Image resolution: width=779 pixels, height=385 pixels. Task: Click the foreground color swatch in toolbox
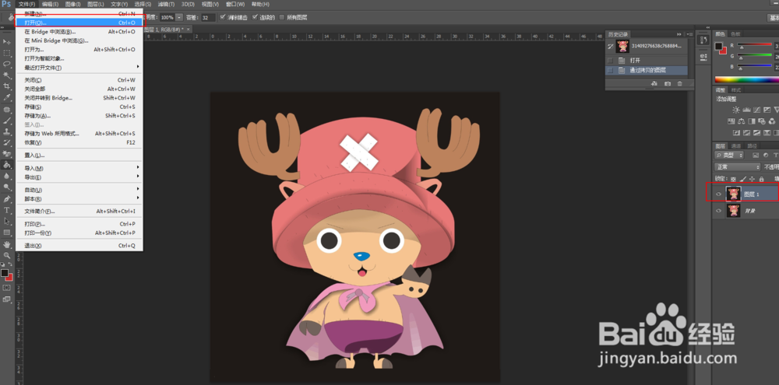coord(5,273)
